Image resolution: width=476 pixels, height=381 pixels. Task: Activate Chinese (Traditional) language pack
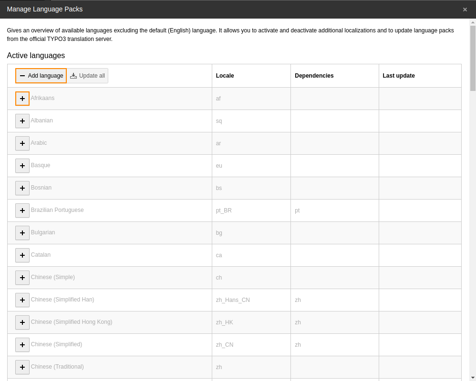22,367
